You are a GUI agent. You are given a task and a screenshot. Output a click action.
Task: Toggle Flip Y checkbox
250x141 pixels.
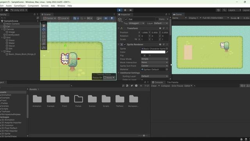click(x=148, y=56)
